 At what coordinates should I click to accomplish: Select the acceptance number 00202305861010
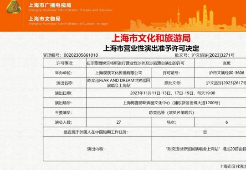pyautogui.click(x=81, y=55)
